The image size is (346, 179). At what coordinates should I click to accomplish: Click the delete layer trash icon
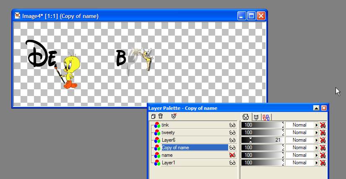click(161, 116)
